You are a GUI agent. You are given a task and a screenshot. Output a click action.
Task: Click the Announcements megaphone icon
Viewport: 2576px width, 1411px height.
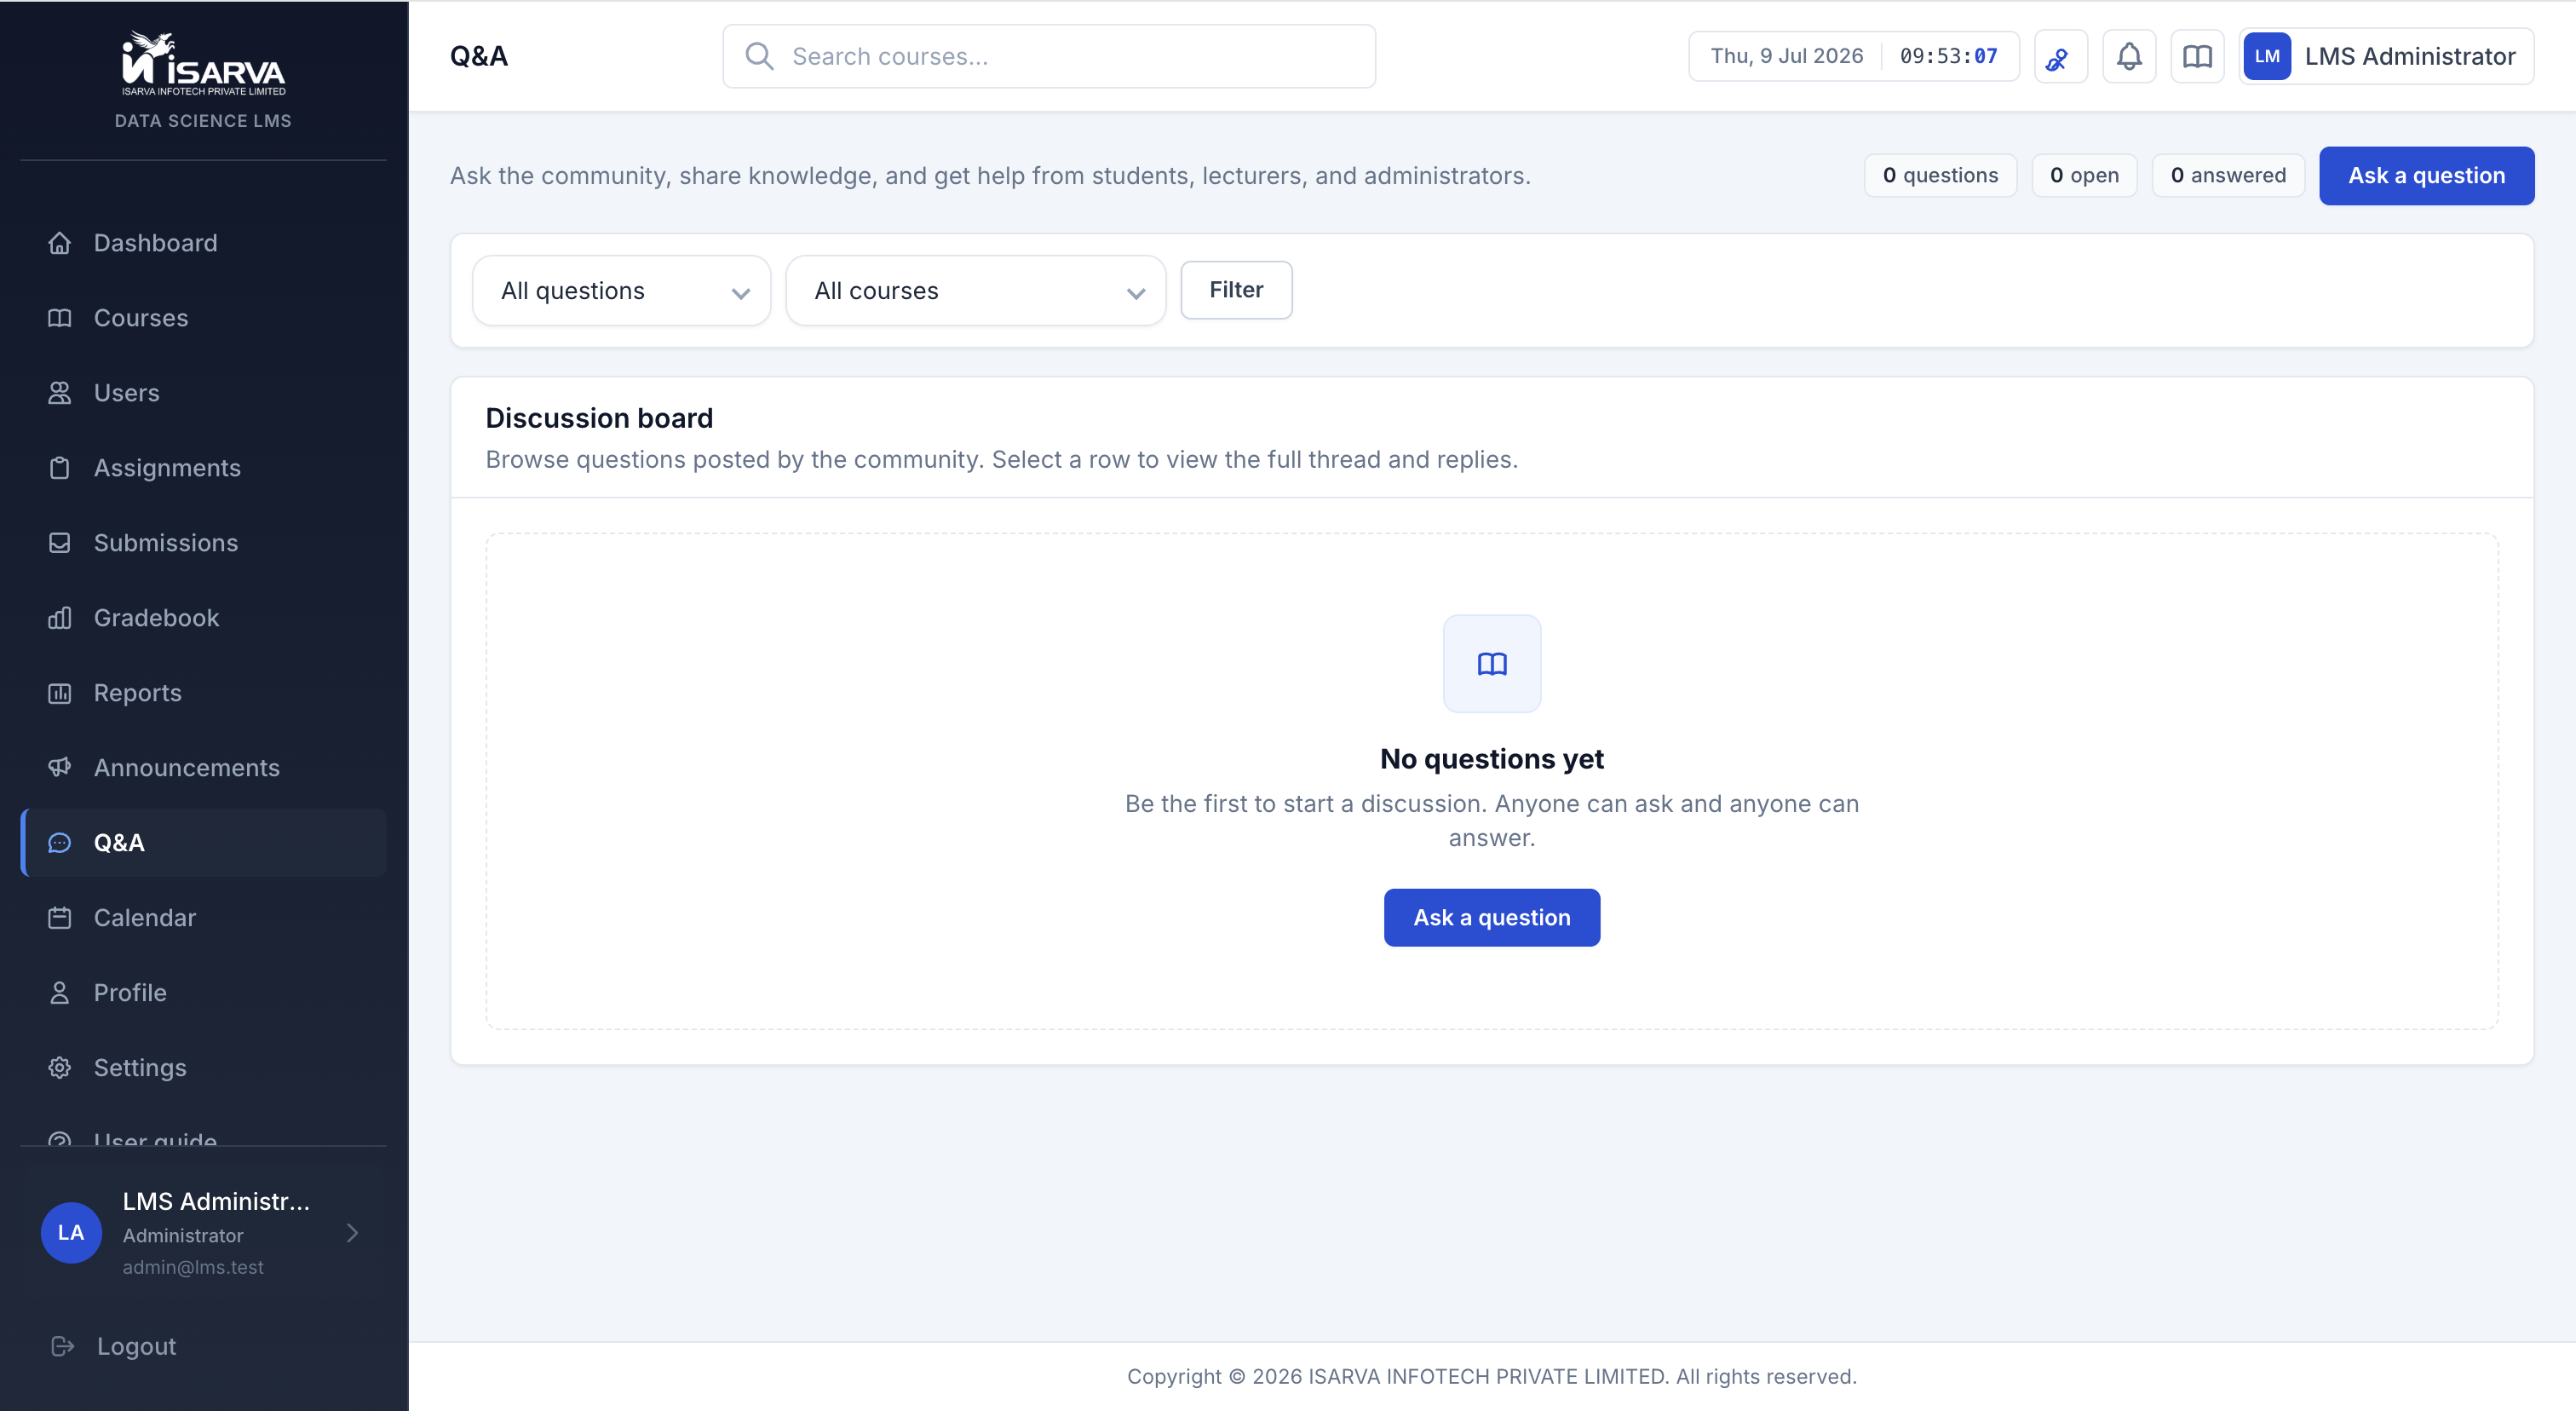pyautogui.click(x=60, y=768)
